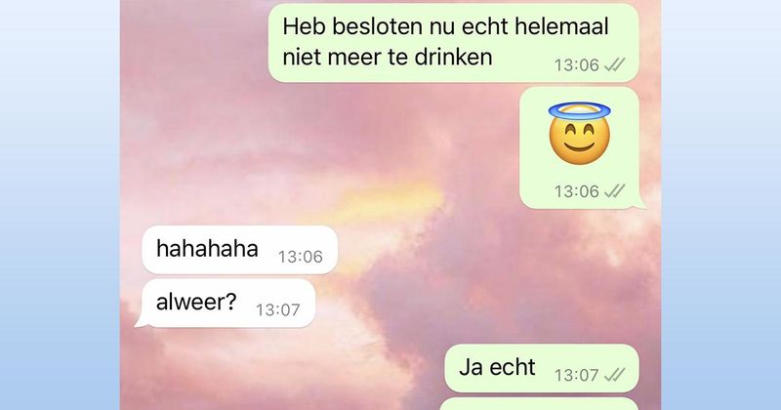Click read-receipt checkmarks beside 'Ja echt'

click(614, 375)
